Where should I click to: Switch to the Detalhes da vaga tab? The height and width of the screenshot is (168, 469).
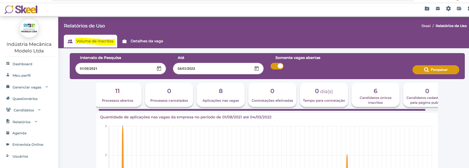(146, 41)
